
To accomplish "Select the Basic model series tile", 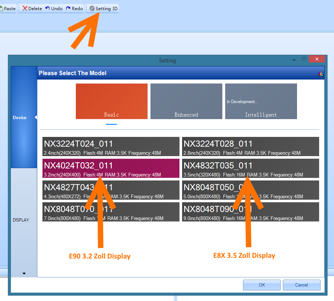I will point(111,101).
